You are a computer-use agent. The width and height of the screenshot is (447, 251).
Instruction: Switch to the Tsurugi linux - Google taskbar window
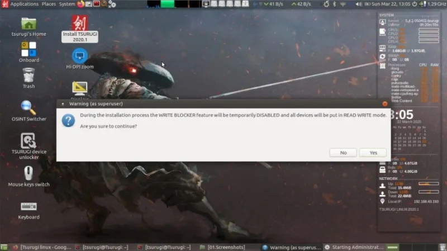tap(42, 247)
